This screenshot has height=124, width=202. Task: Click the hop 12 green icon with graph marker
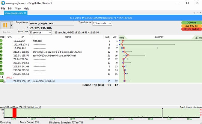tap(3, 81)
